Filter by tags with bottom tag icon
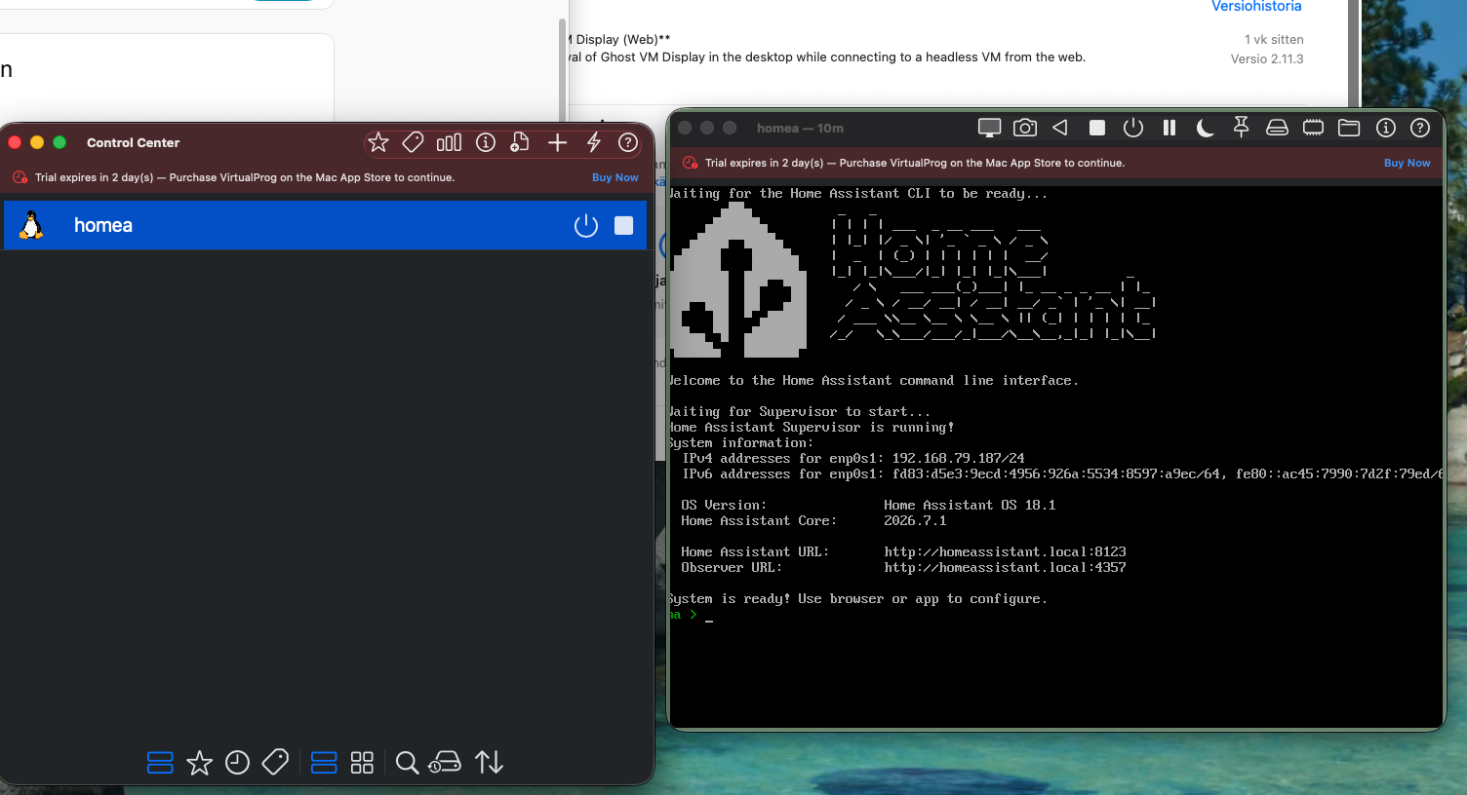This screenshot has width=1467, height=795. [x=275, y=762]
